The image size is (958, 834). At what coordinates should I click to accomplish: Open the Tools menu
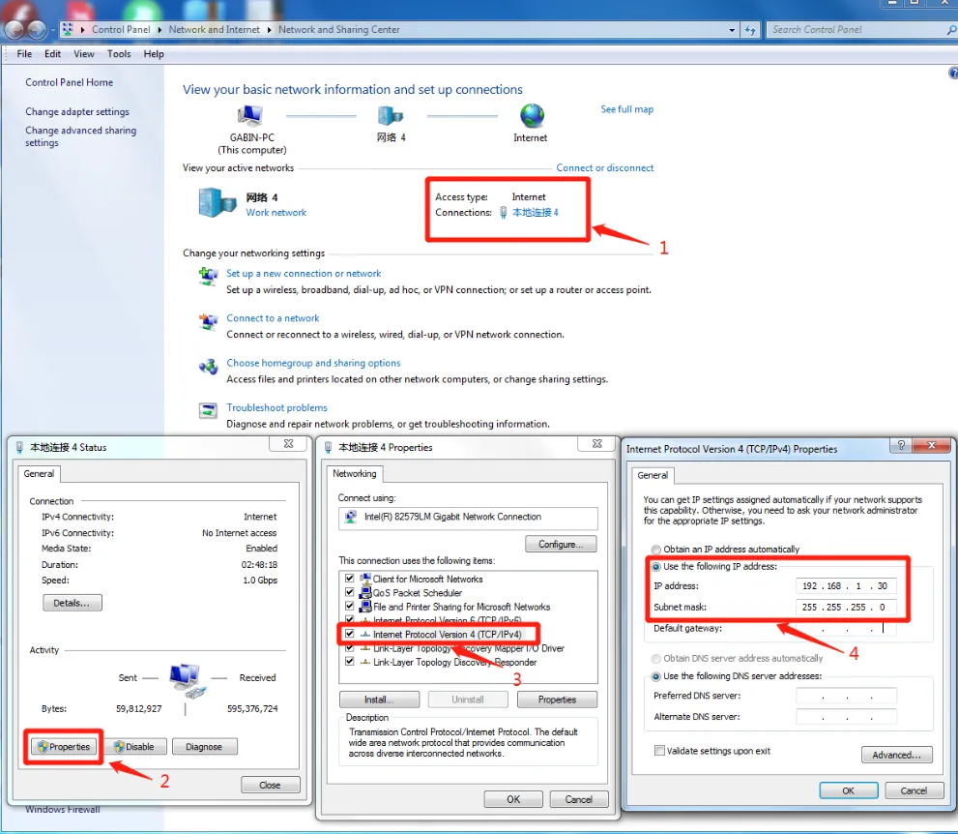119,54
